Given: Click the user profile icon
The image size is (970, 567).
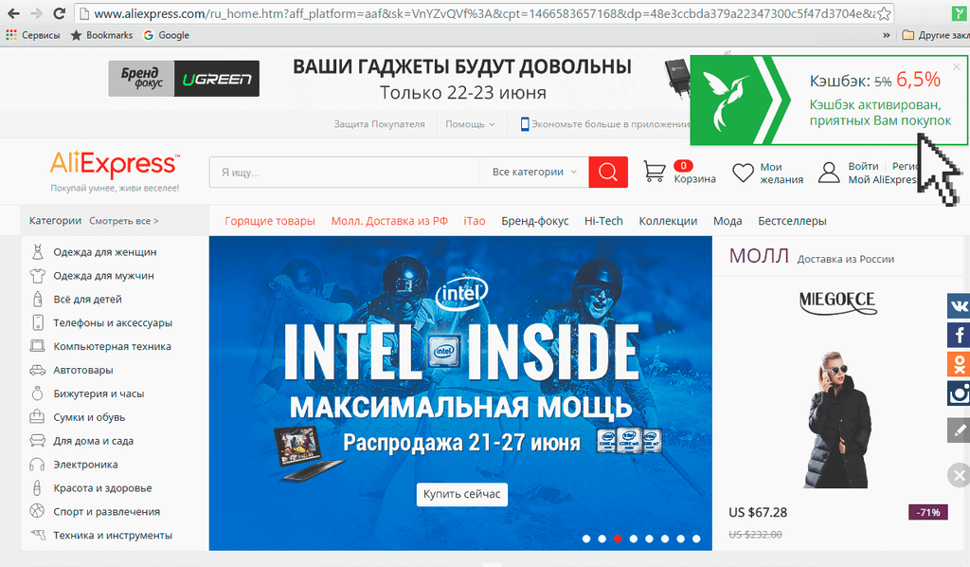Looking at the screenshot, I should (x=829, y=172).
